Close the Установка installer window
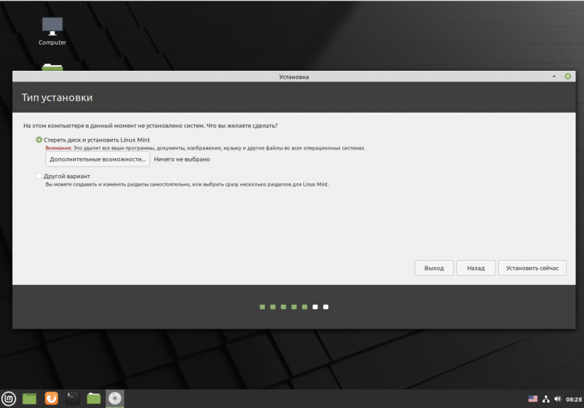 pyautogui.click(x=568, y=76)
